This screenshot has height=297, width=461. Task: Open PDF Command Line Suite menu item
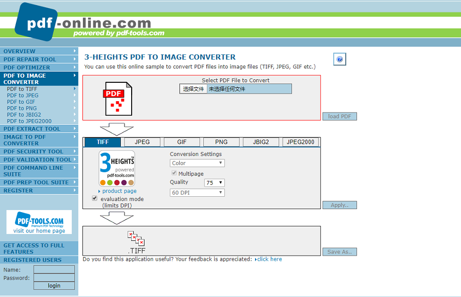pos(39,171)
